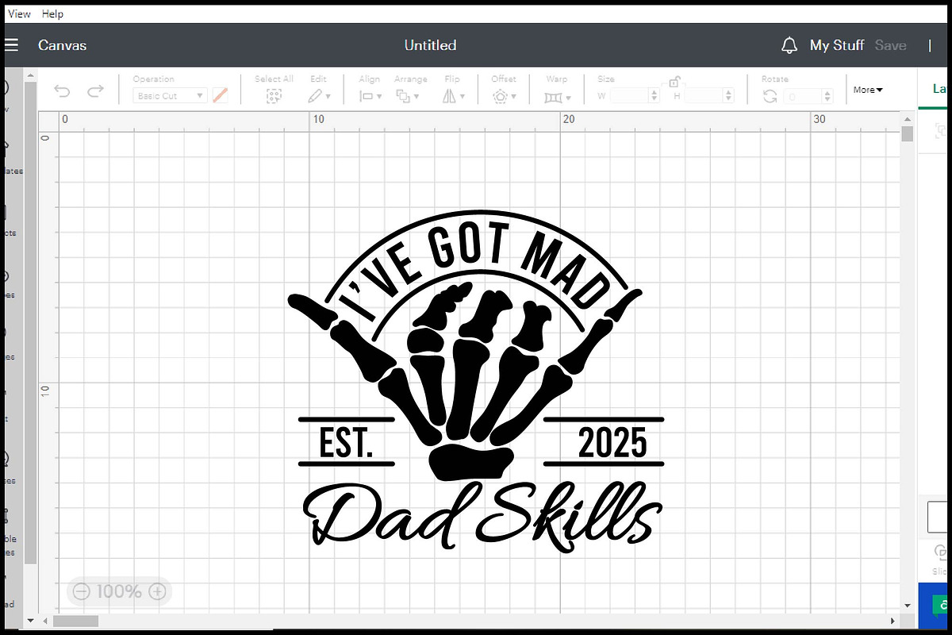Expand the Arrange dropdown arrow

tap(416, 97)
